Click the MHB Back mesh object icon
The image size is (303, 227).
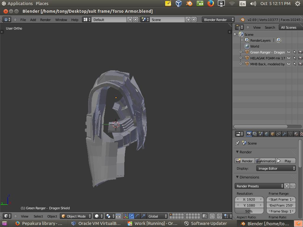pyautogui.click(x=247, y=64)
